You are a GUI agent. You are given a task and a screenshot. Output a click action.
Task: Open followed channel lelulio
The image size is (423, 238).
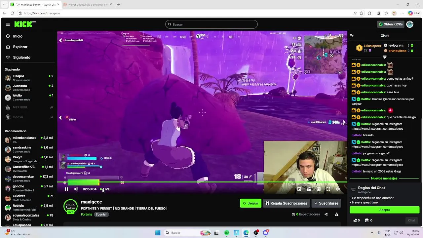click(29, 97)
